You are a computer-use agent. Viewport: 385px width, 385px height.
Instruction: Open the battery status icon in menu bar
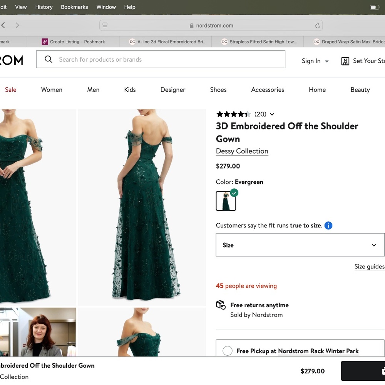point(375,7)
